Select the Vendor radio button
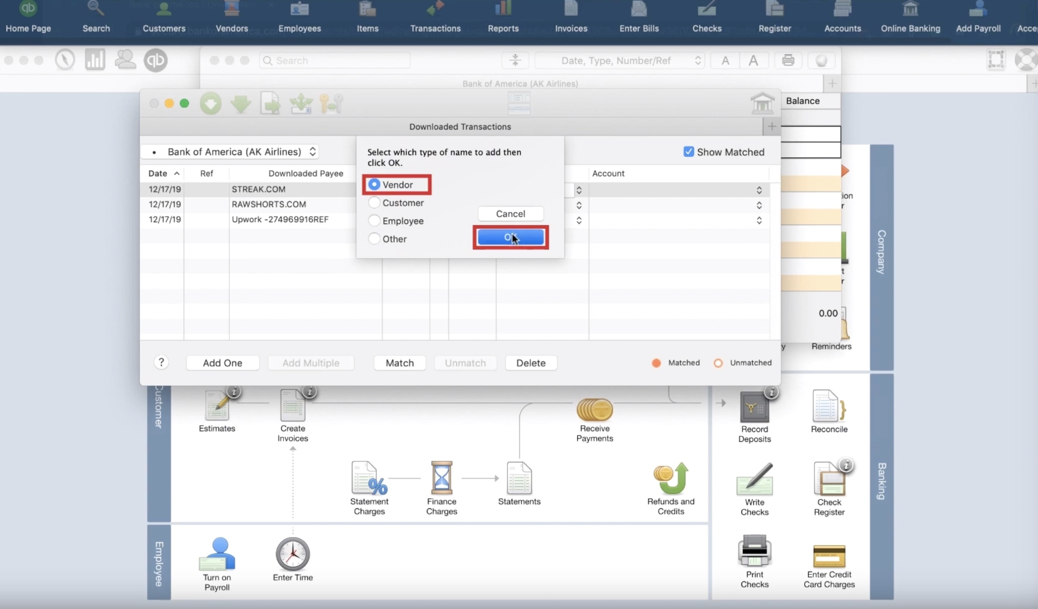Image resolution: width=1038 pixels, height=609 pixels. (374, 184)
